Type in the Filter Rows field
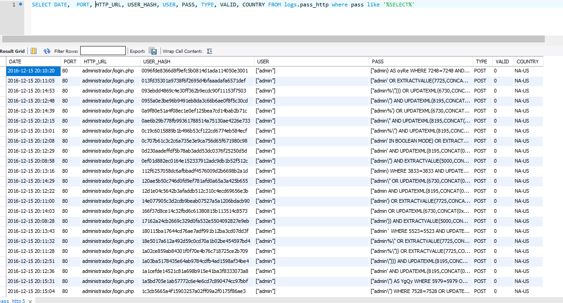Screen dimensions: 563x303 [x=103, y=51]
